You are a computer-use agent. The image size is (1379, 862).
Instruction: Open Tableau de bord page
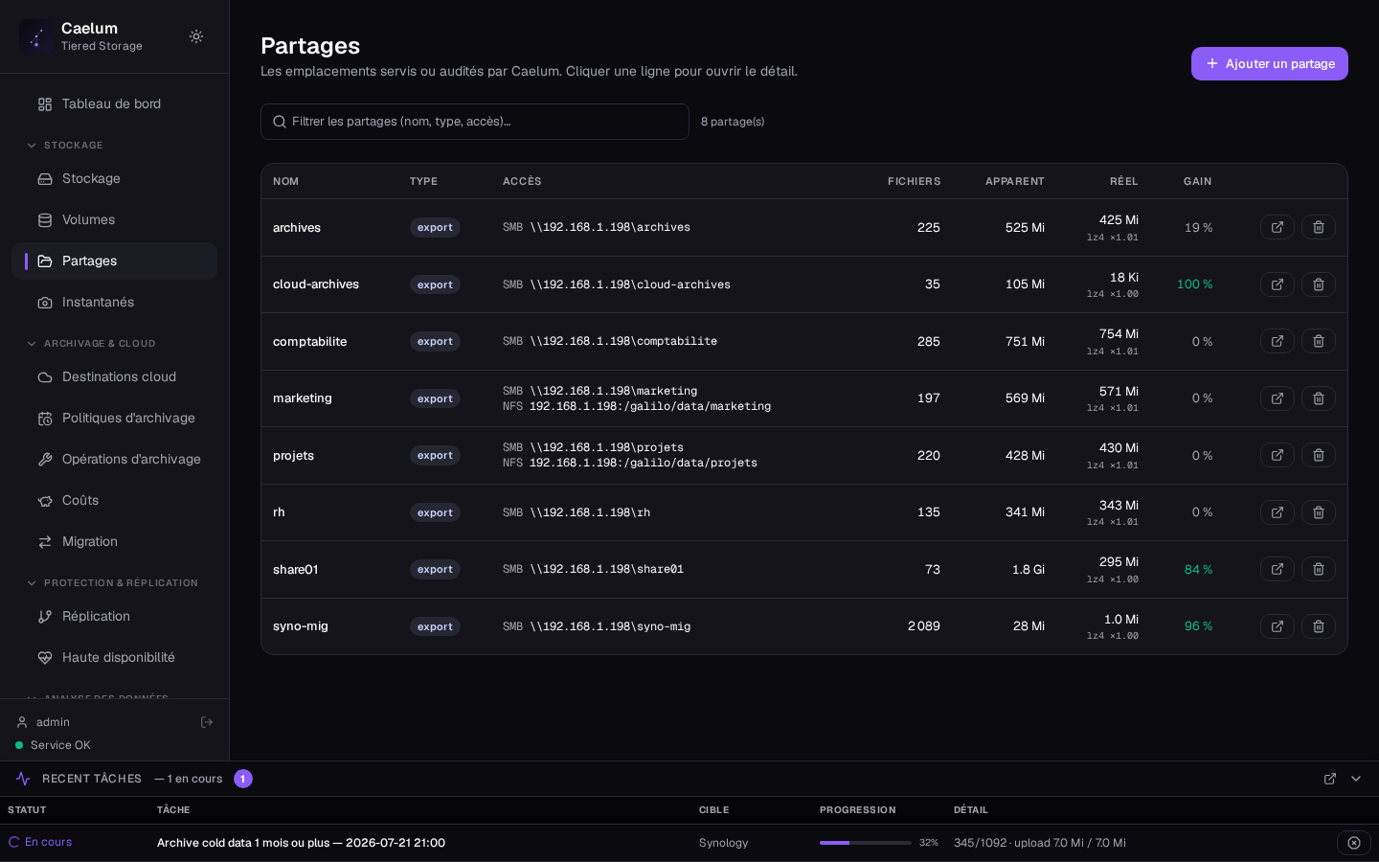pos(114,103)
